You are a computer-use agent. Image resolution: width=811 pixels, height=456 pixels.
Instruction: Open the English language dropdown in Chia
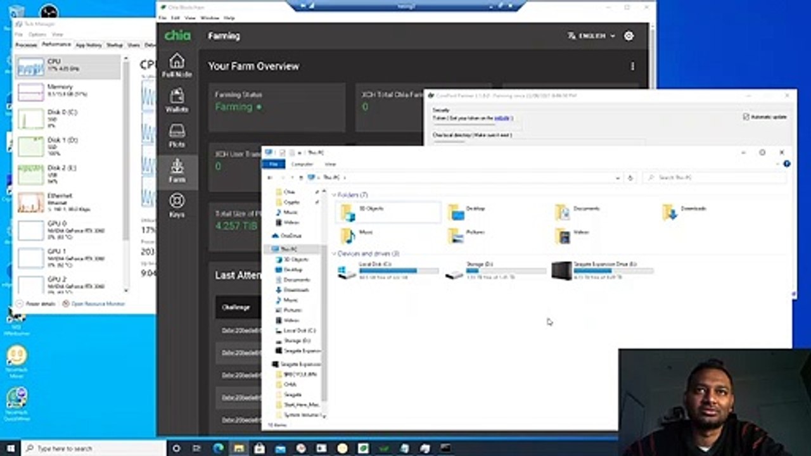[x=591, y=36]
